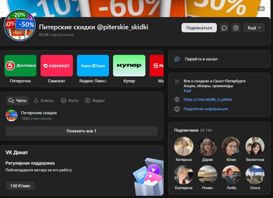This screenshot has width=273, height=198.
Task: Expand the Ещё dropdown menu
Action: click(254, 28)
